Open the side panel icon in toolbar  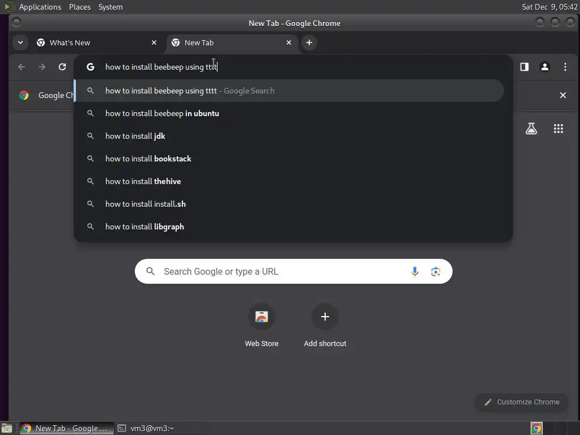524,67
